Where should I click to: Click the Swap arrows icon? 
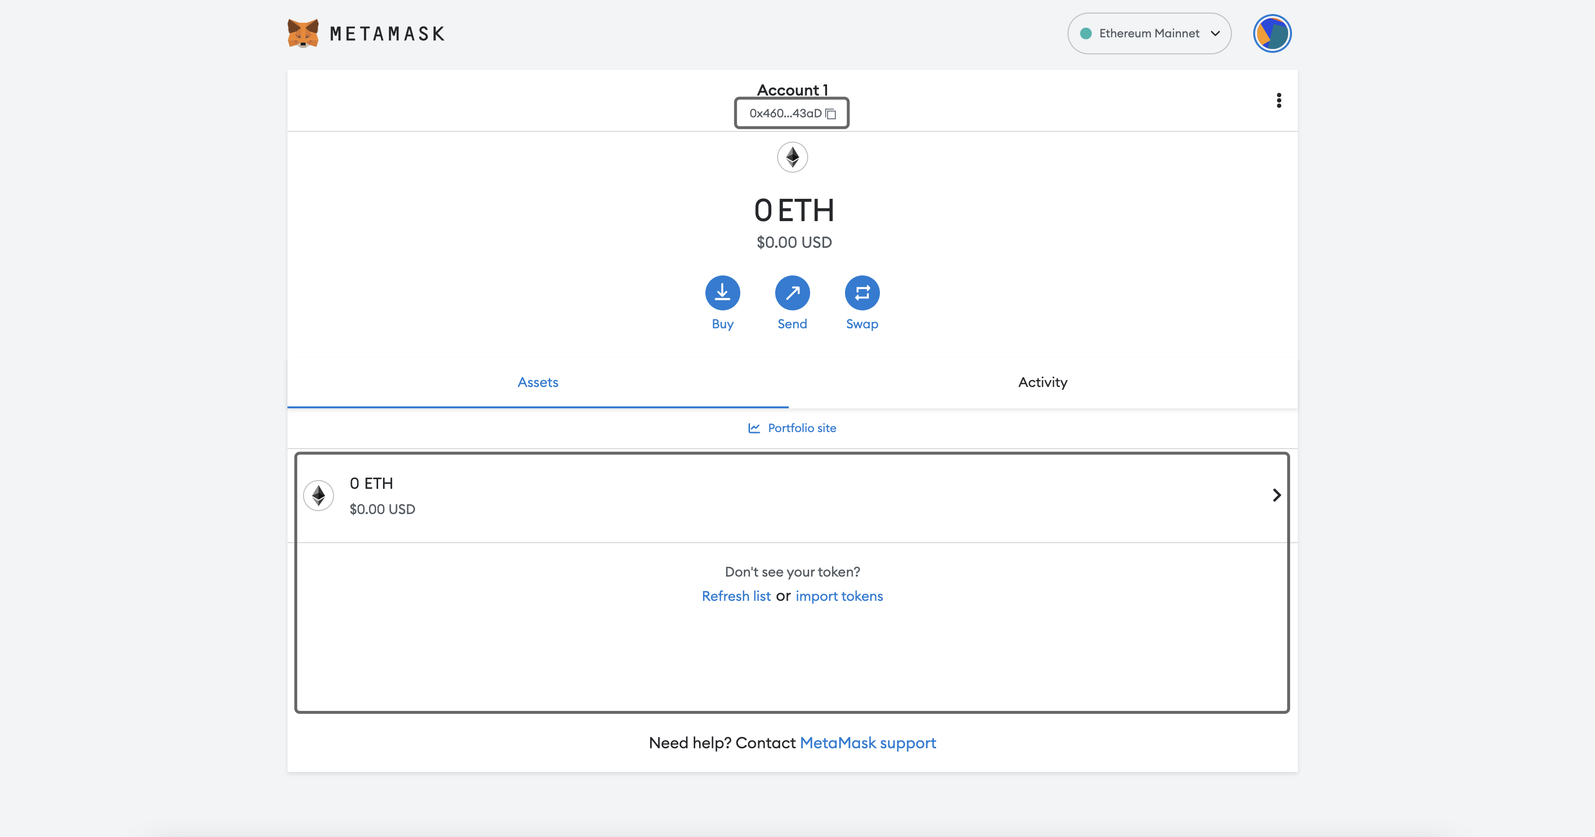[862, 292]
